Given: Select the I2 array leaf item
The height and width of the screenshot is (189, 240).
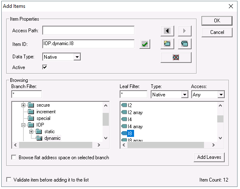Looking at the screenshot, I should pyautogui.click(x=135, y=112).
